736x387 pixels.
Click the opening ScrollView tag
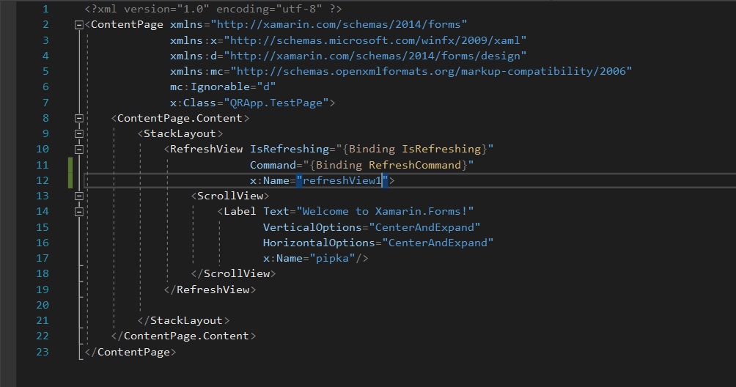pos(230,196)
